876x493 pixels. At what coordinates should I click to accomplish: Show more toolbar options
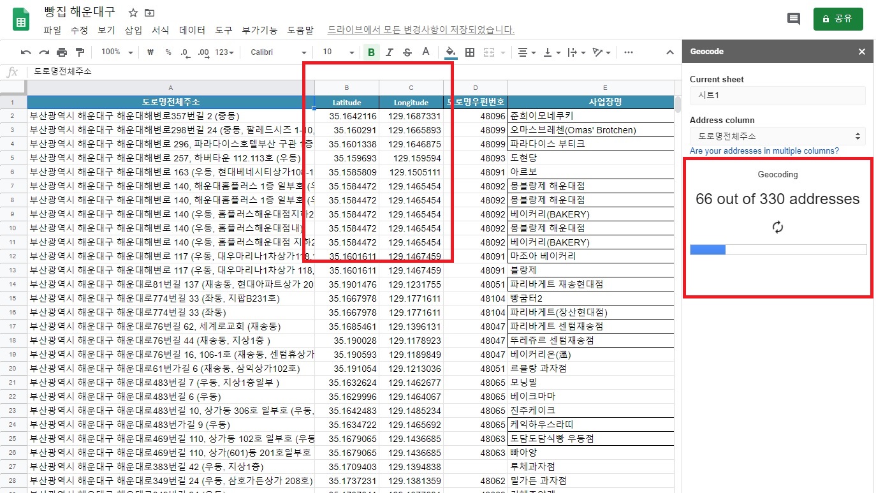click(x=629, y=52)
